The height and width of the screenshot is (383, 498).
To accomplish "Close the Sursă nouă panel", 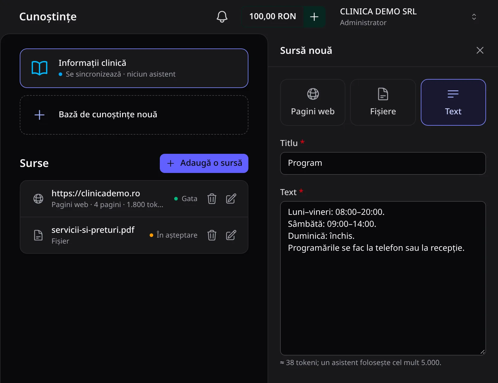I will click(480, 50).
